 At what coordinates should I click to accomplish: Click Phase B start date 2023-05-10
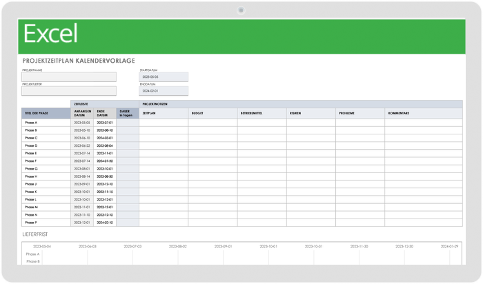pos(82,130)
